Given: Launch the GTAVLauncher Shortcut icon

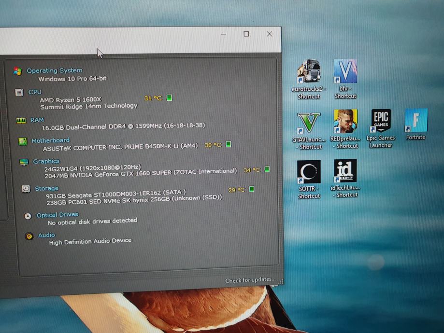Looking at the screenshot, I should coord(309,131).
